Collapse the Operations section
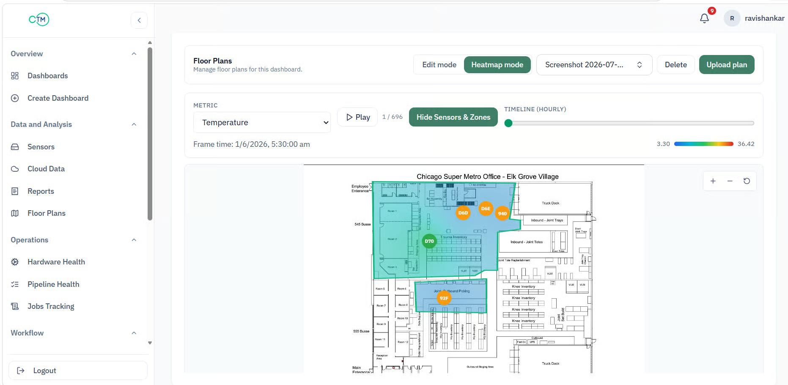 coord(134,240)
